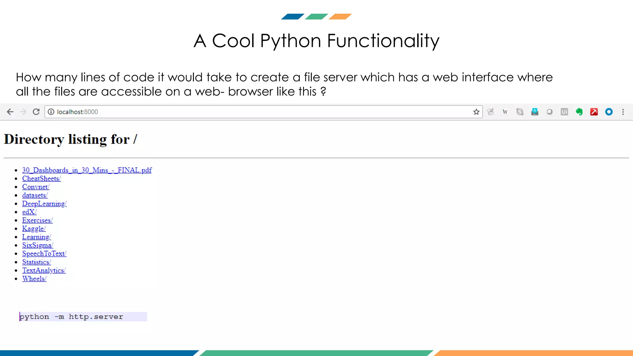Open 30_Dashboards_in_30_Mins_-_FINAL.pdf link
Viewport: 633px width, 356px height.
tap(87, 170)
